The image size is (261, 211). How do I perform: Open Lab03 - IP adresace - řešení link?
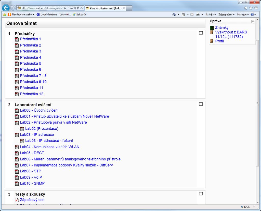coord(49,141)
